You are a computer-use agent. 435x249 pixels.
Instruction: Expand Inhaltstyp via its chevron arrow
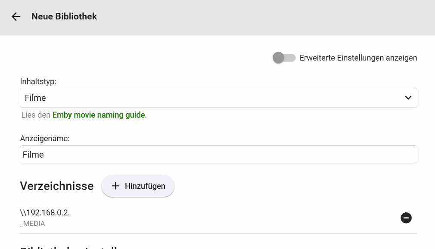(x=408, y=98)
